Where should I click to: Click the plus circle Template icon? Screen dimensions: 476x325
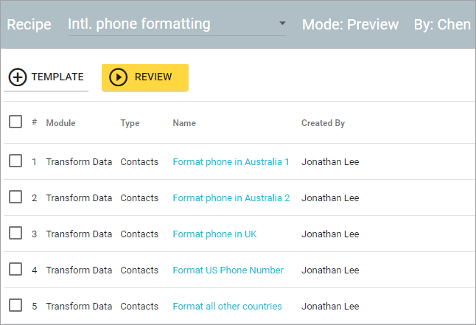pyautogui.click(x=18, y=77)
